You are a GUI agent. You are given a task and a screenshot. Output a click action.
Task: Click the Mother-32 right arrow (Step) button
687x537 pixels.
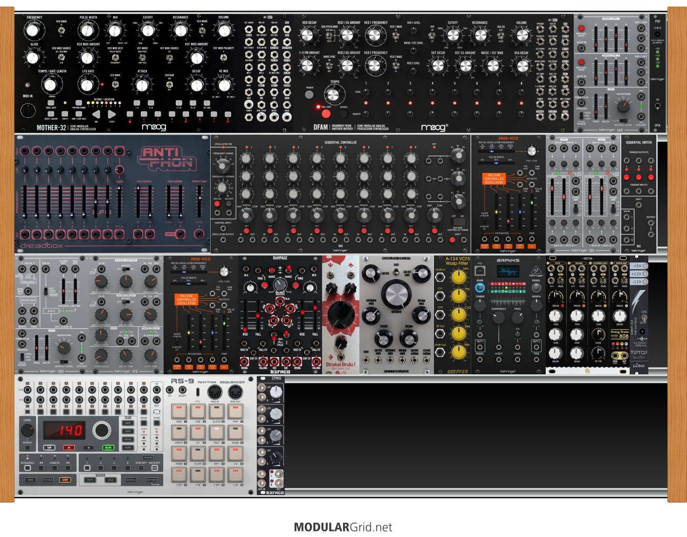[x=111, y=114]
